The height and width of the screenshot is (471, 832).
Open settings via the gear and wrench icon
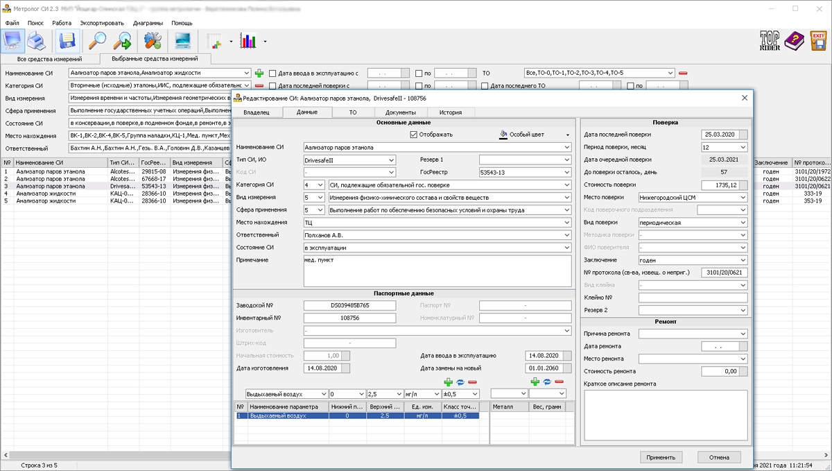153,42
